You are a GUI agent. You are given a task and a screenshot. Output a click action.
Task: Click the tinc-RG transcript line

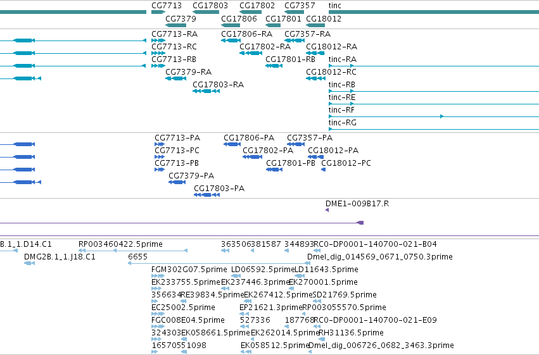click(434, 129)
